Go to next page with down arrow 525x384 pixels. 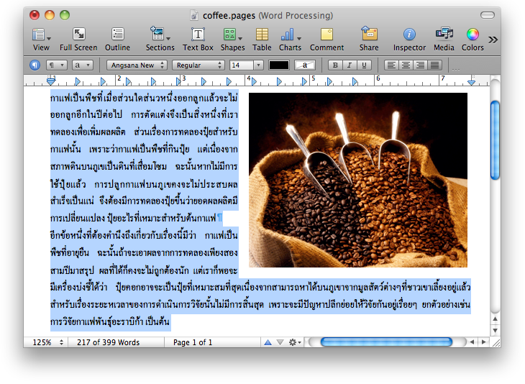pyautogui.click(x=280, y=342)
